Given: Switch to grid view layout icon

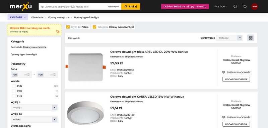Looking at the screenshot, I should (251, 38).
